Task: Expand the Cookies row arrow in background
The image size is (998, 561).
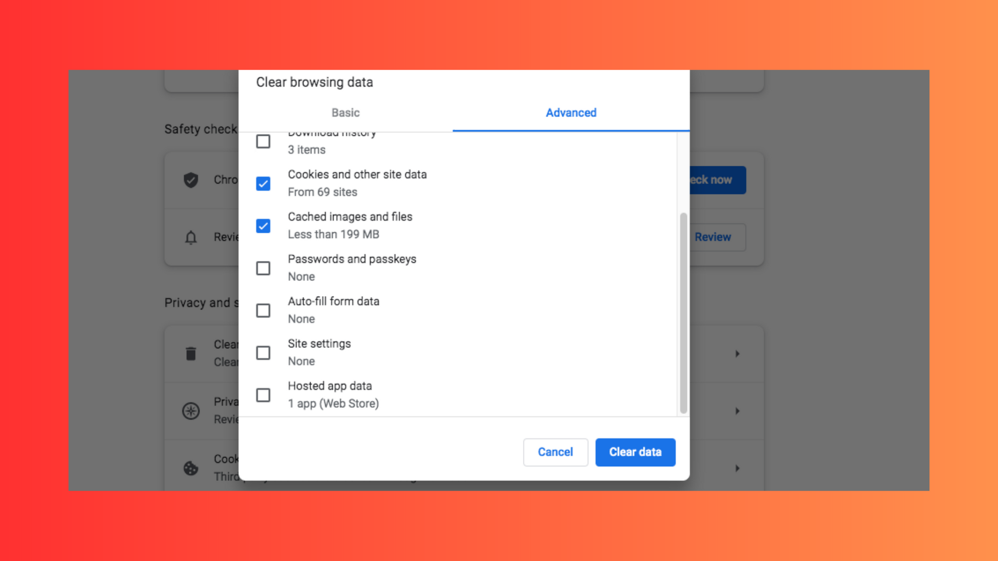Action: [x=737, y=468]
